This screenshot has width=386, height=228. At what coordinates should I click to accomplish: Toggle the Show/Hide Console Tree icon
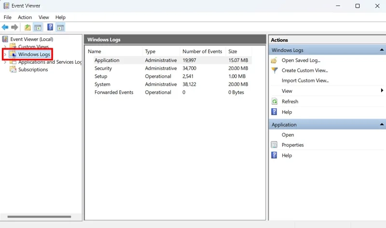[x=38, y=27]
